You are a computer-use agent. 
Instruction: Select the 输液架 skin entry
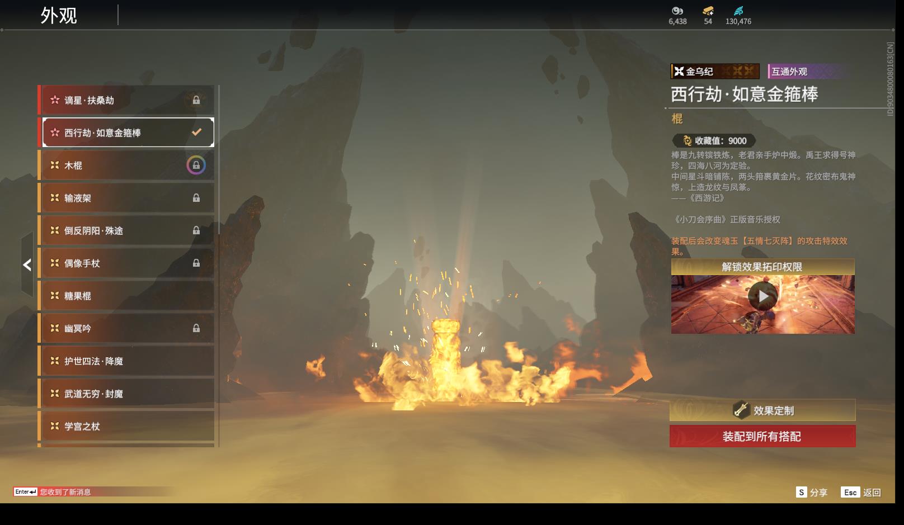pos(126,198)
